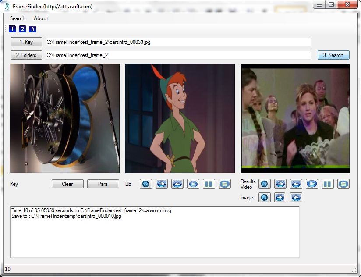Viewport: 361px width, 277px height.
Task: Advance to next Lib image with right arrow
Action: 162,184
